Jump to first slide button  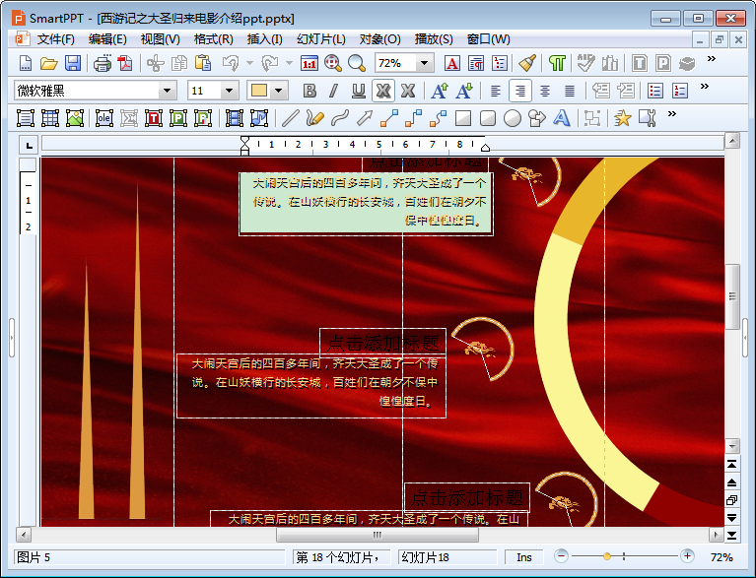732,465
